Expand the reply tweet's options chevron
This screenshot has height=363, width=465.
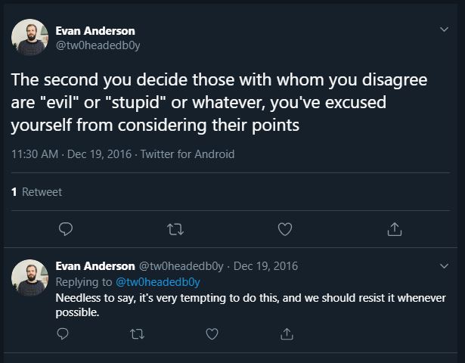[444, 266]
